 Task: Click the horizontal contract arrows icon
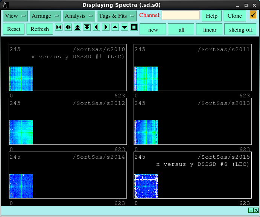click(x=59, y=27)
